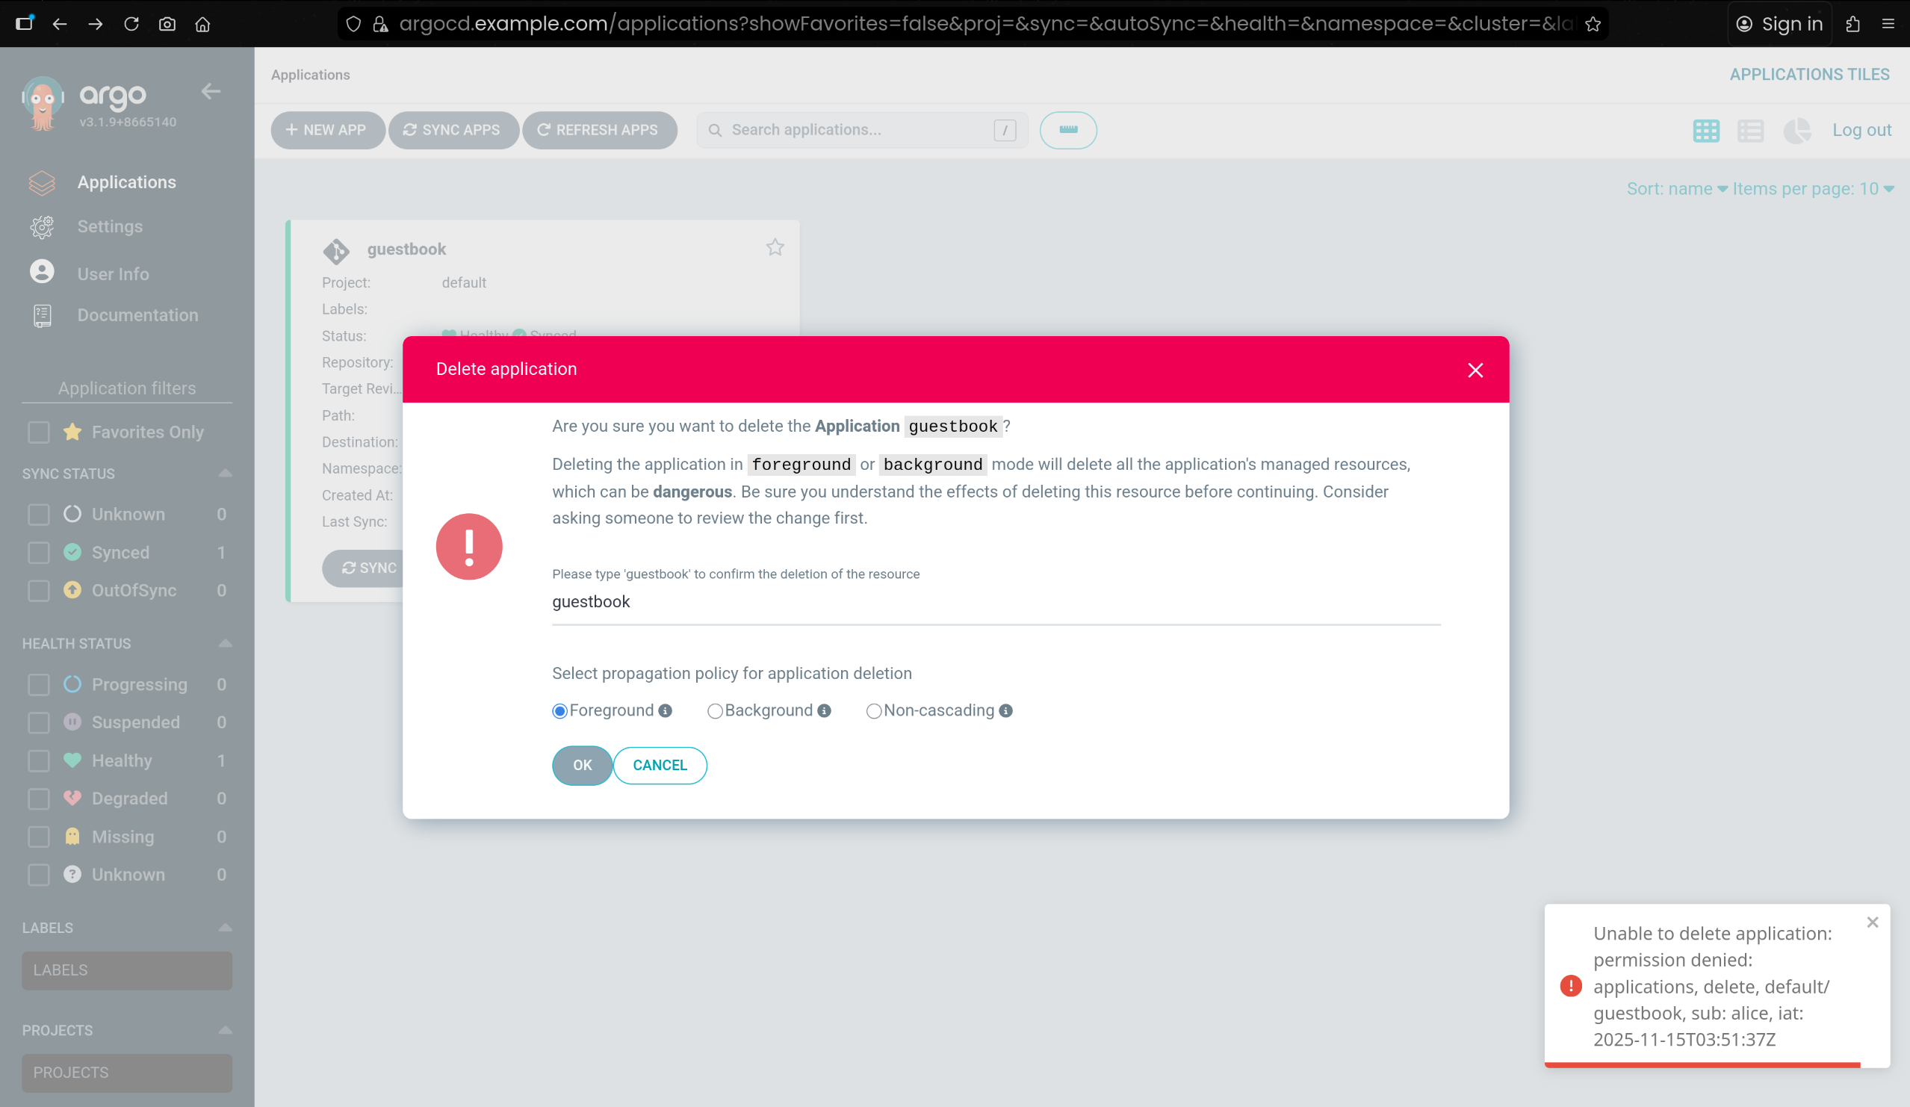
Task: Dismiss the permission denied error toast
Action: [x=1872, y=922]
